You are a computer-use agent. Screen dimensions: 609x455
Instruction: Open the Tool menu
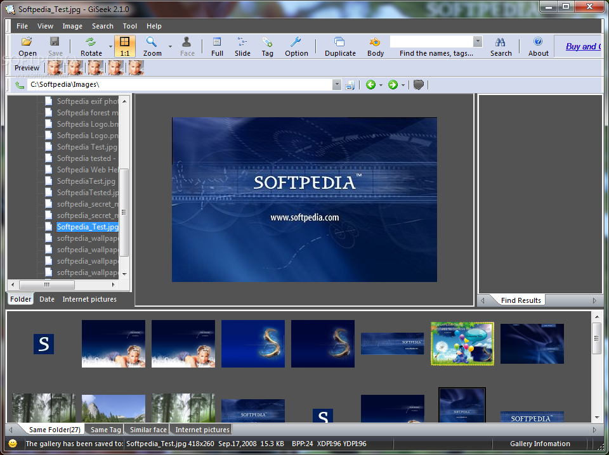tap(129, 26)
